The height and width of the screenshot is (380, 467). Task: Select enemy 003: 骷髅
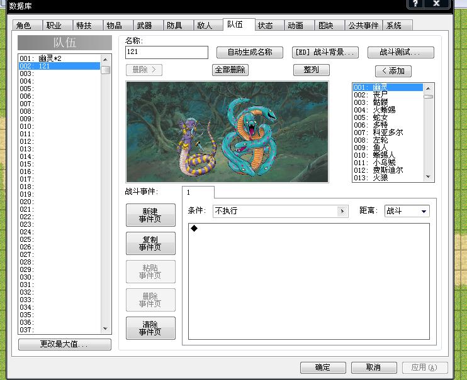[x=388, y=102]
